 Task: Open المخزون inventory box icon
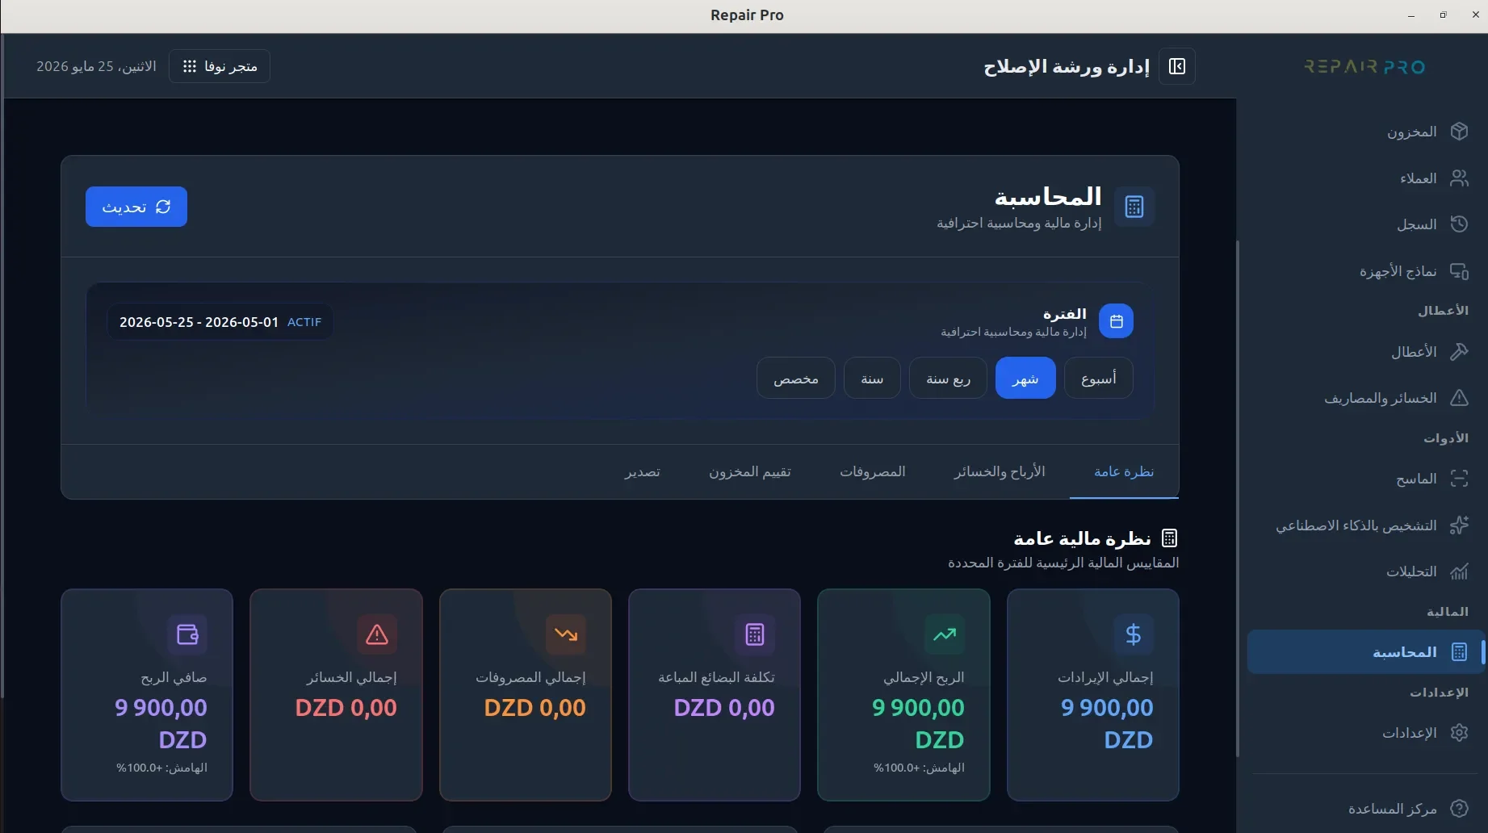pyautogui.click(x=1459, y=132)
